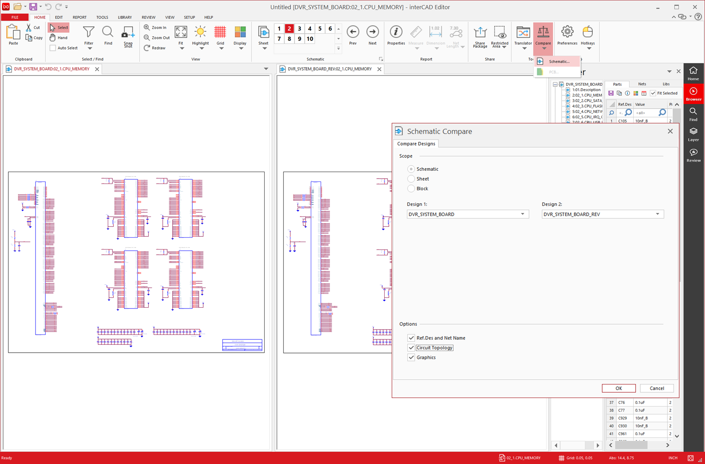Choose Schematic... from Compare menu
The image size is (705, 464).
[557, 61]
